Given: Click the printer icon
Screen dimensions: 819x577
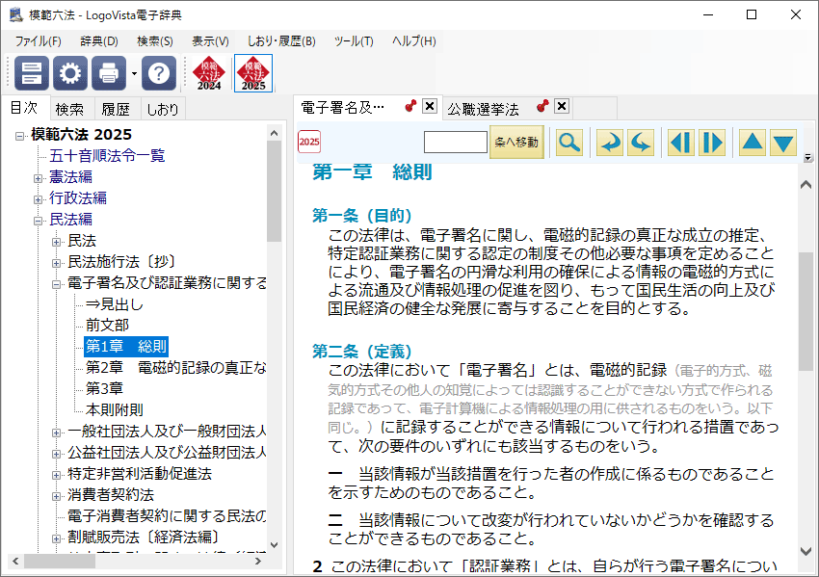Looking at the screenshot, I should (109, 73).
